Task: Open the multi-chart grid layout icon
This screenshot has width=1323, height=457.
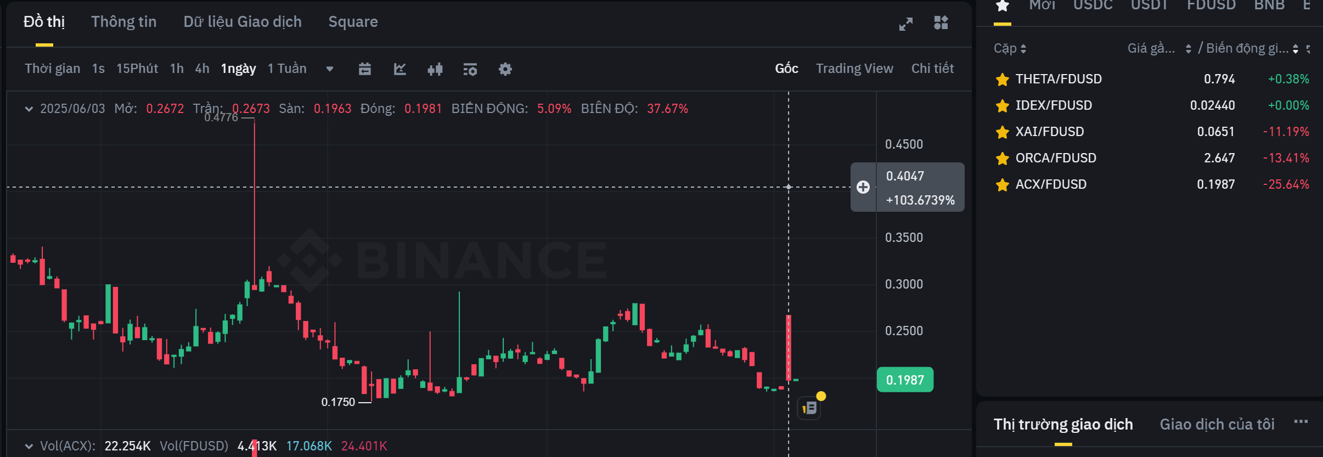Action: pyautogui.click(x=941, y=22)
